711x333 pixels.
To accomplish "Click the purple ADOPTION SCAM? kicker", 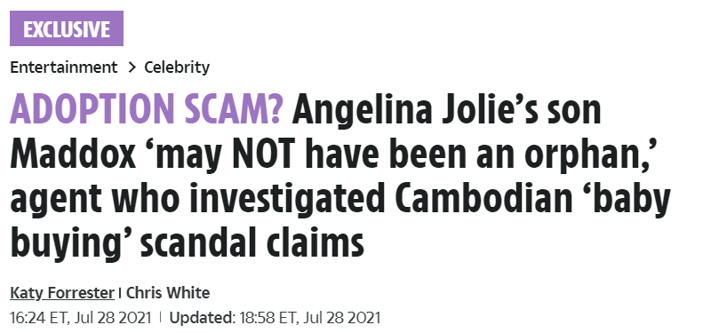I will tap(147, 109).
